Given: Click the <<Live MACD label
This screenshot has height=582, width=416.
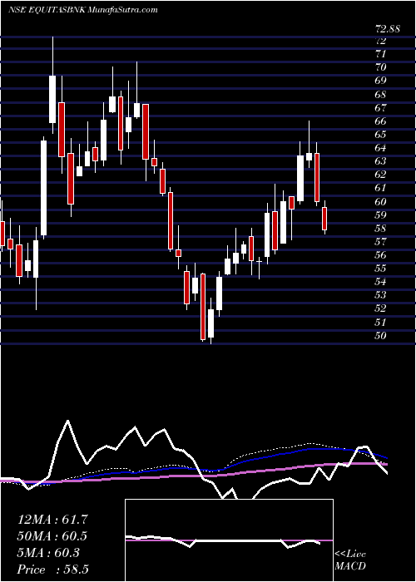Looking at the screenshot, I should point(350,560).
